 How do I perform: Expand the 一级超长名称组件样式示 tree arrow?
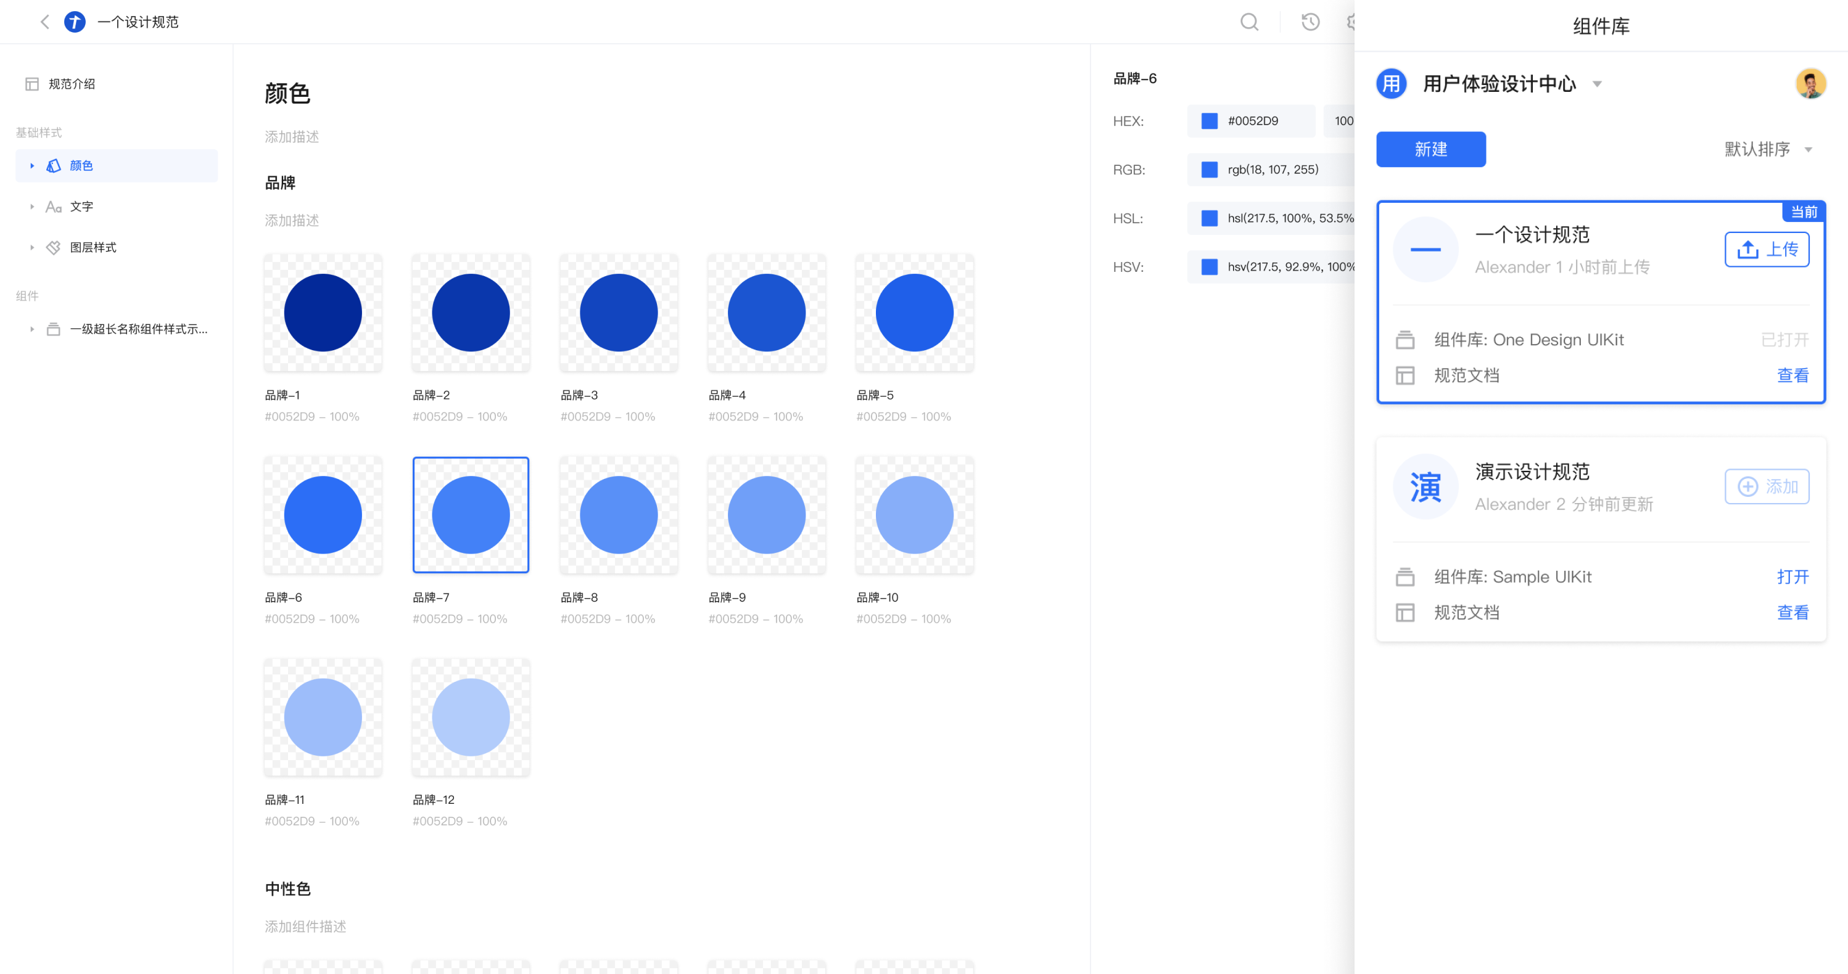tap(31, 329)
